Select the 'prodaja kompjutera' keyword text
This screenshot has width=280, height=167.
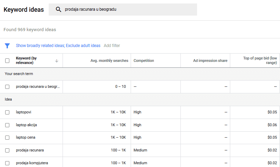pos(32,163)
